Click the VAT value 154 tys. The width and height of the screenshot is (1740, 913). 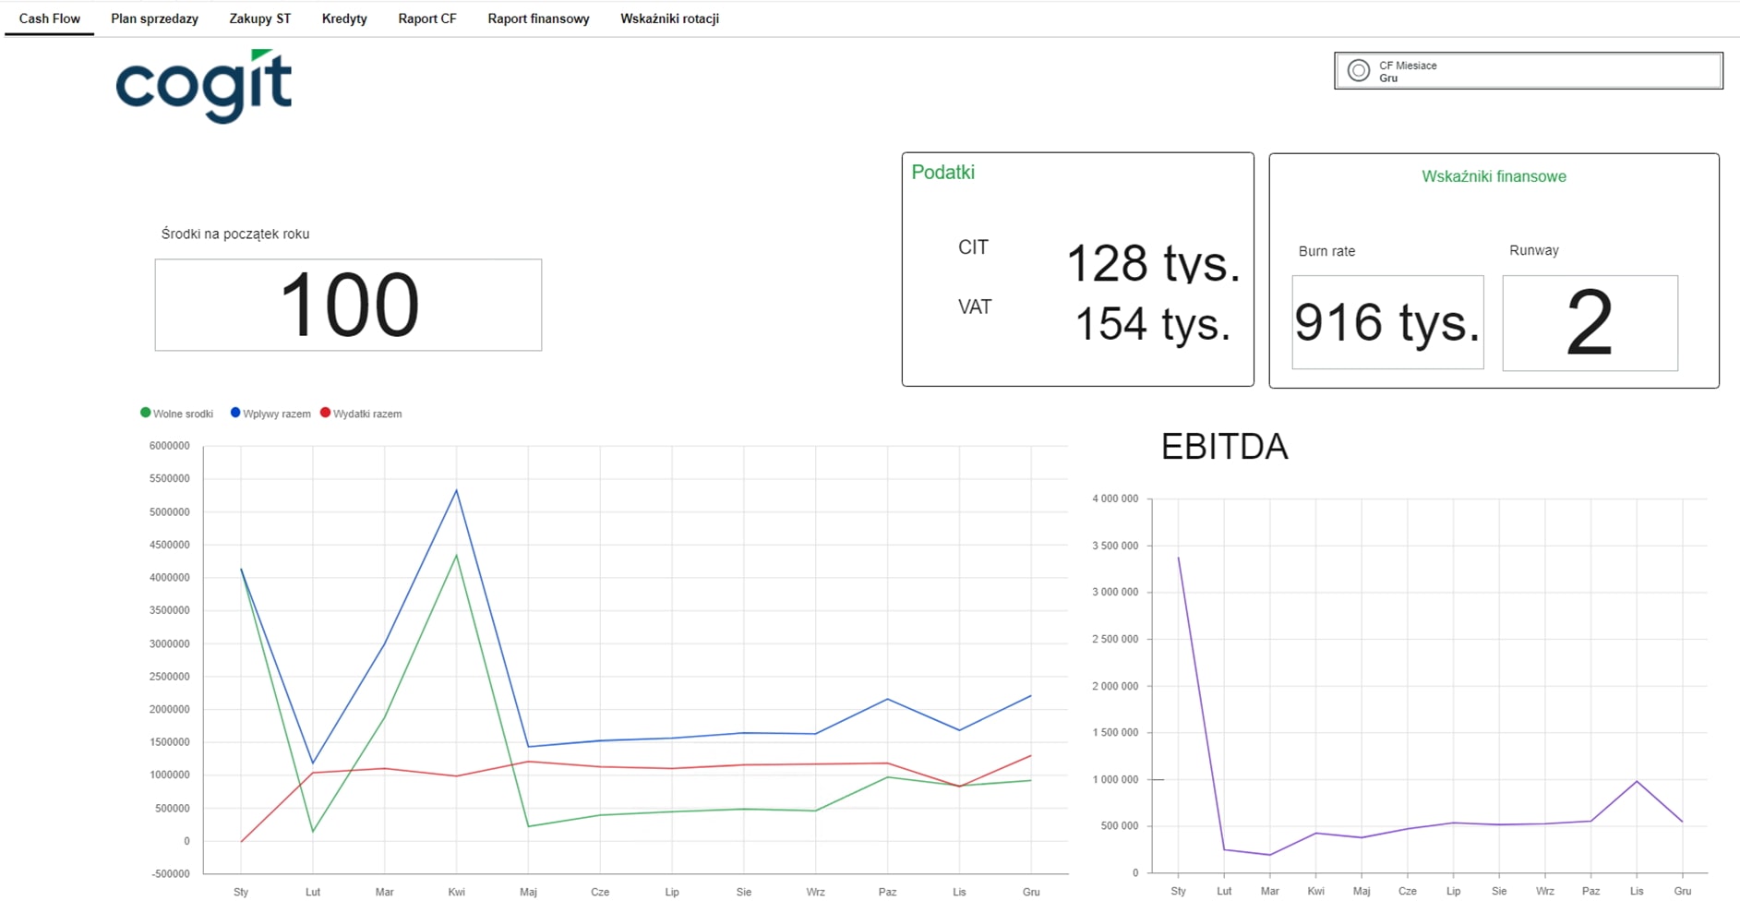point(1153,323)
